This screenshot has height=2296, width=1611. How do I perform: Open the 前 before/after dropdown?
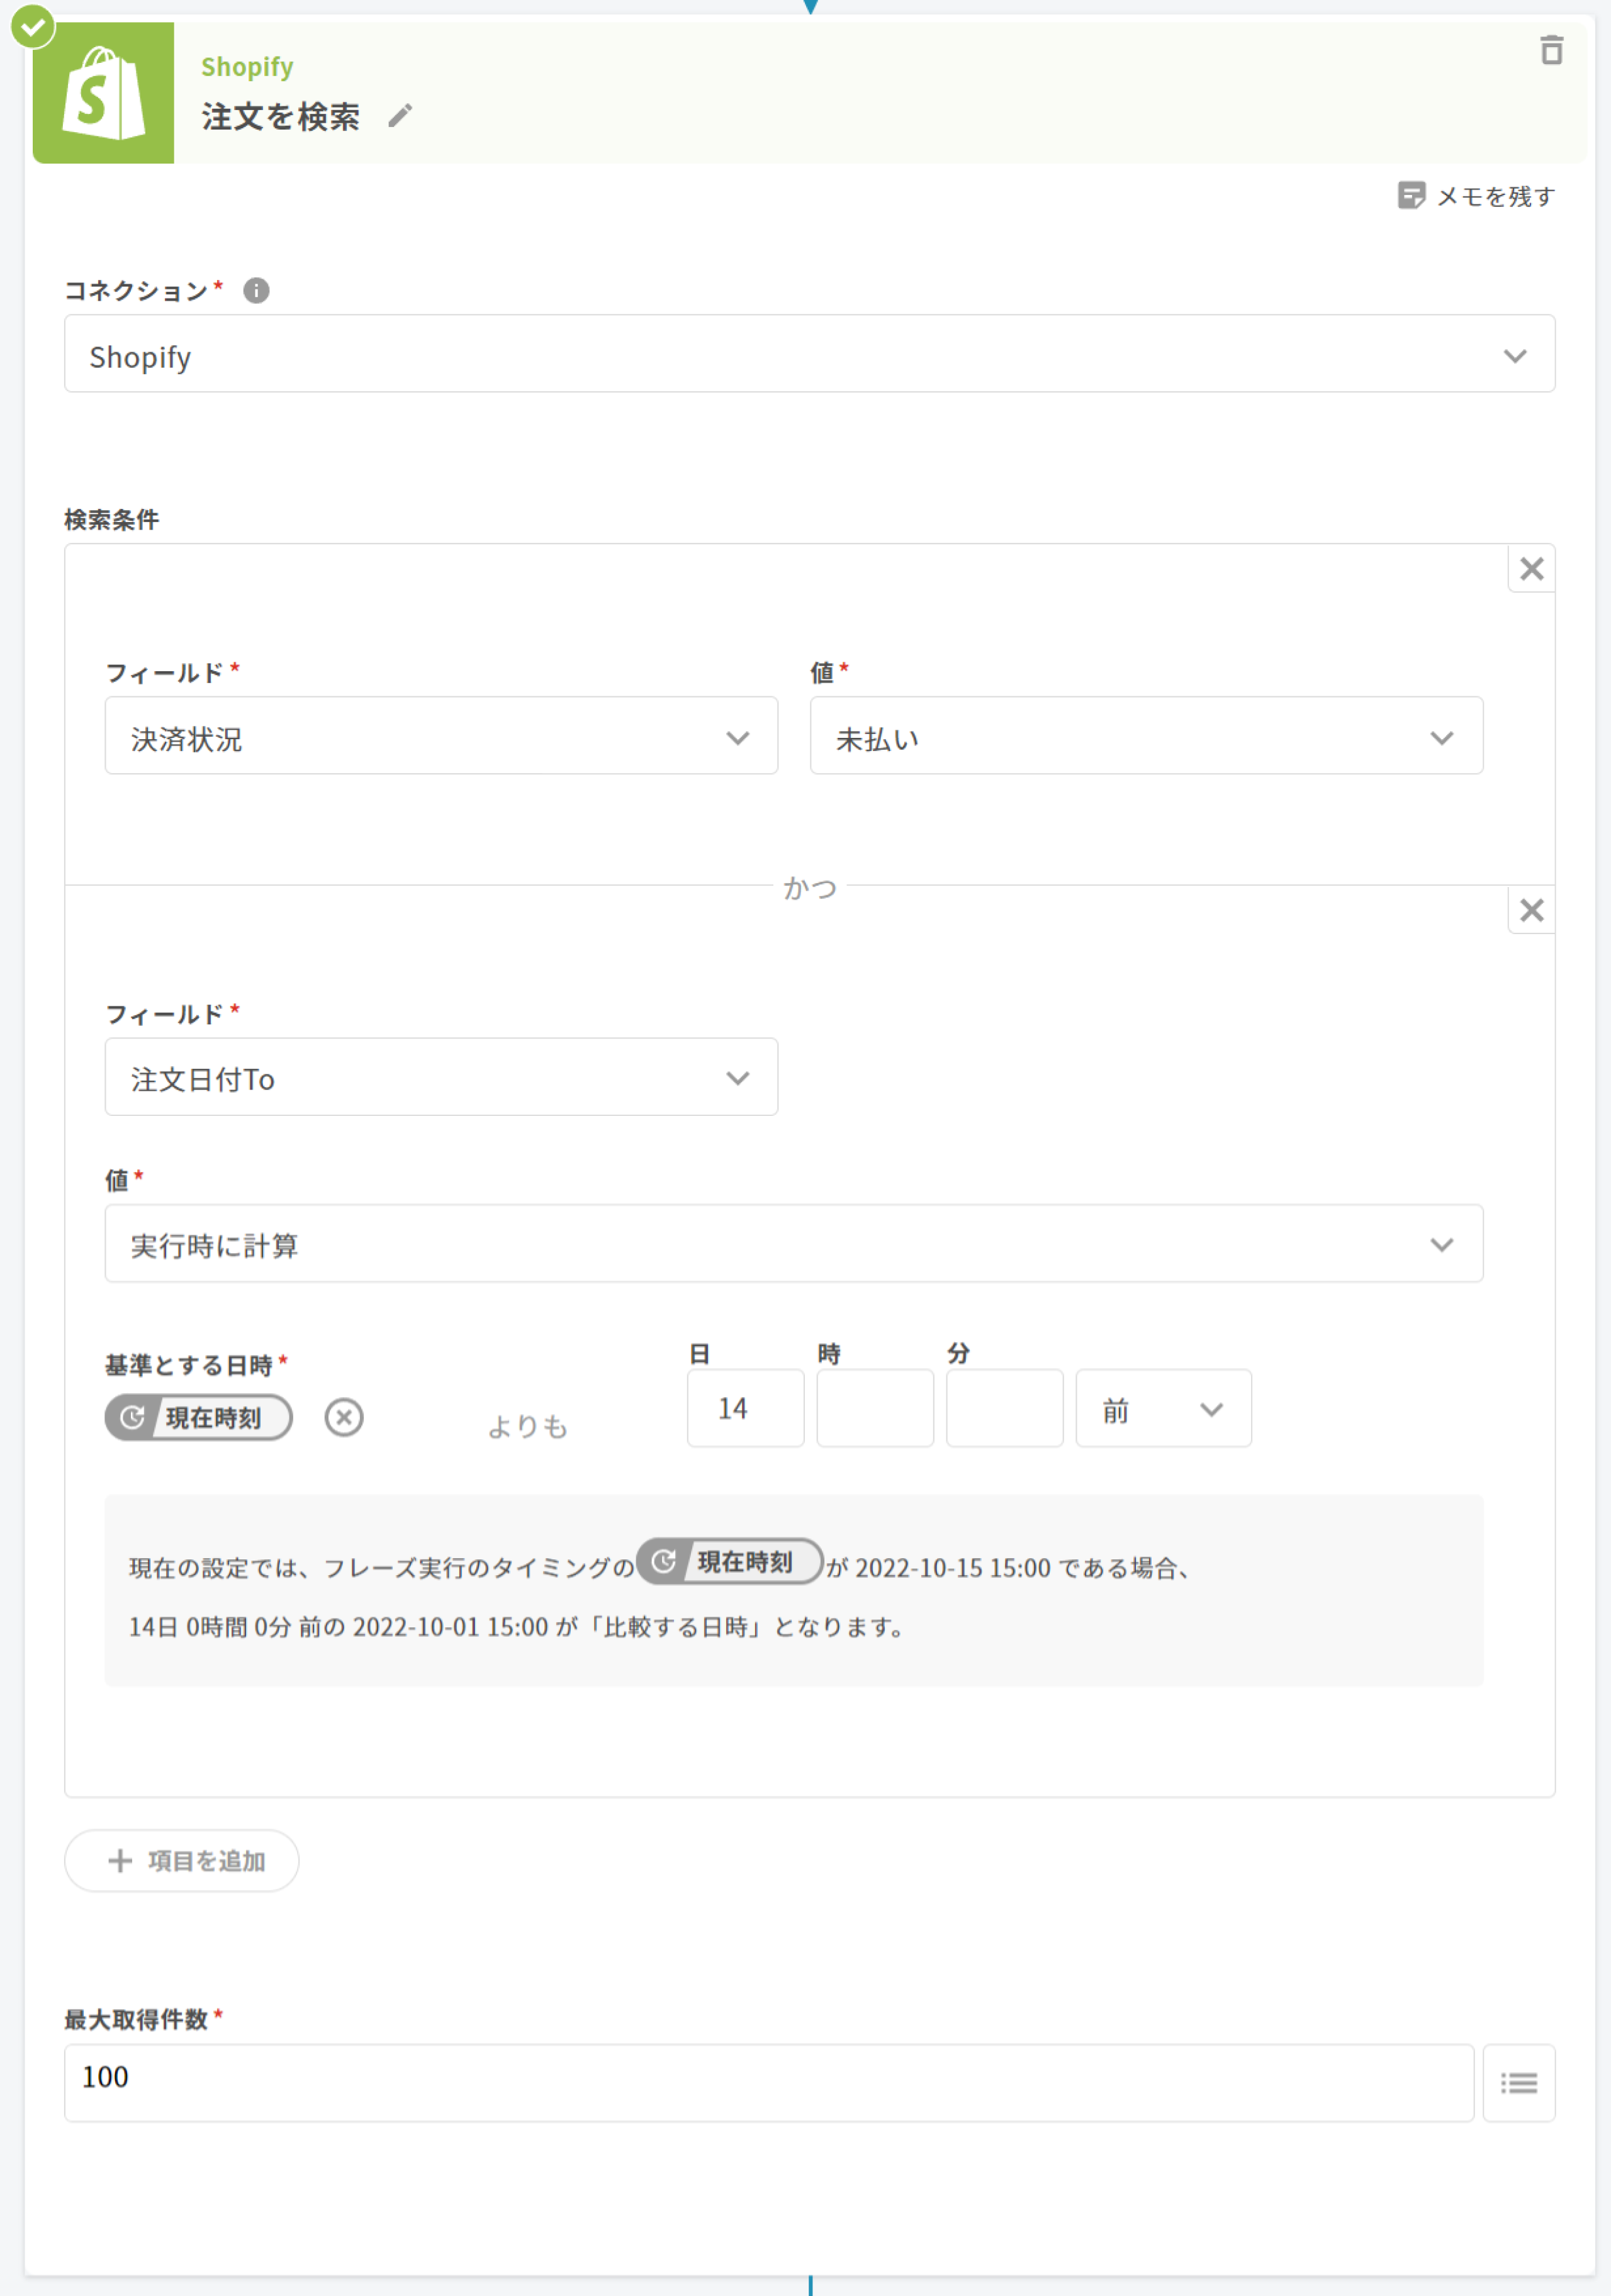click(1163, 1409)
